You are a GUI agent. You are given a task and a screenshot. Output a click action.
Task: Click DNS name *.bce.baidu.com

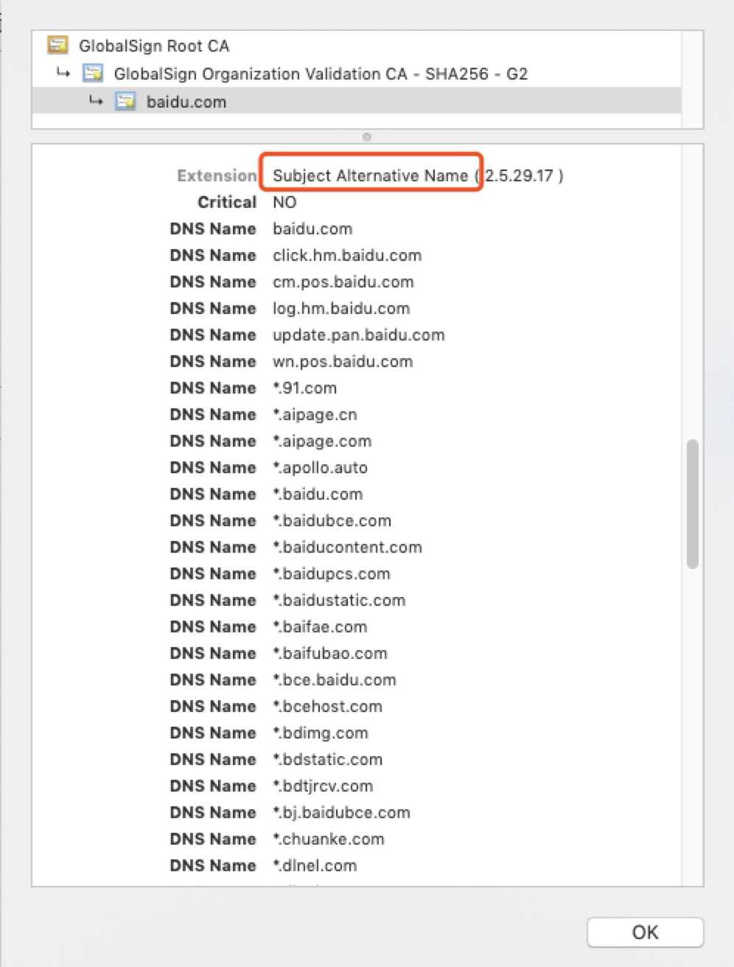point(335,680)
